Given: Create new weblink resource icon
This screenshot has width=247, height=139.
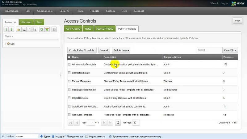Looking at the screenshot, I should coord(24,29).
